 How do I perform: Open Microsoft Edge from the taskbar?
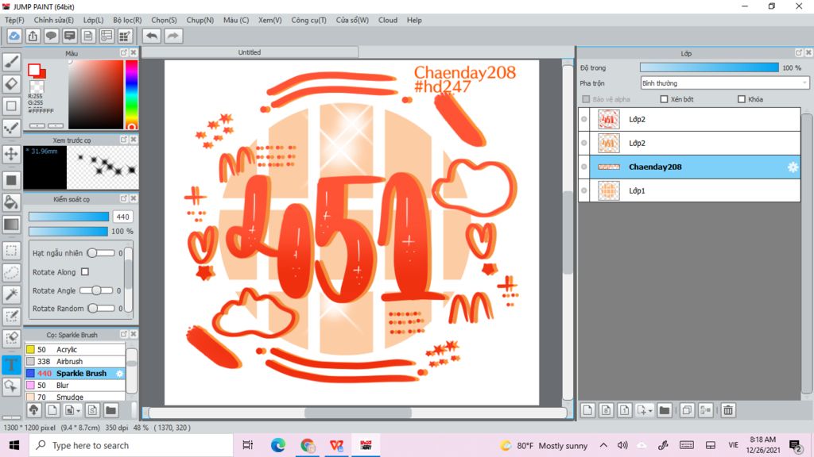click(x=278, y=445)
